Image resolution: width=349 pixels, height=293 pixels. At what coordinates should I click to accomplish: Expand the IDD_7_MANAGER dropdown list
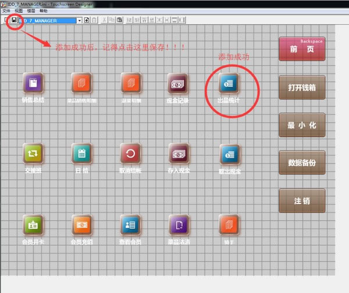tap(79, 20)
